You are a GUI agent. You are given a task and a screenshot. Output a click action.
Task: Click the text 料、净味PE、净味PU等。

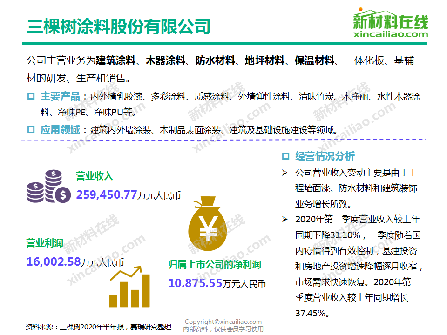88,112
